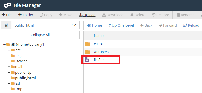Select the file2.php file icon
The width and height of the screenshot is (202, 93).
click(87, 60)
